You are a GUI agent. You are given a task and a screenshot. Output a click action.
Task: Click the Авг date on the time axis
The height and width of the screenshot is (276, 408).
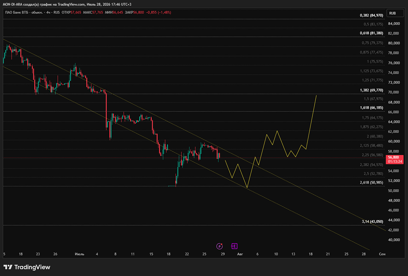click(x=240, y=254)
